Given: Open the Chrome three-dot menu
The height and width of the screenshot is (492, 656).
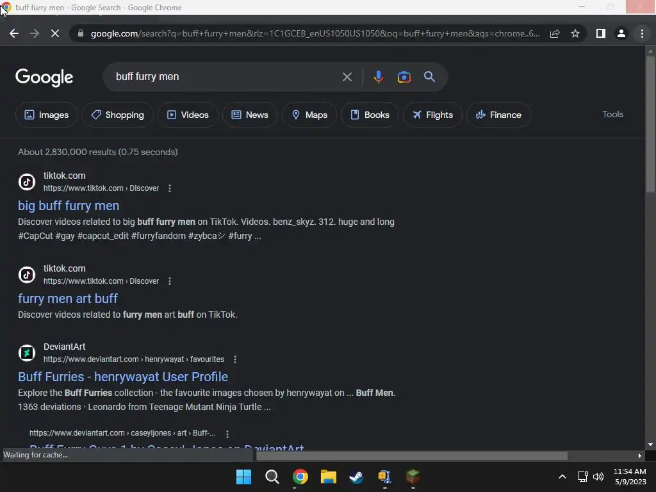Looking at the screenshot, I should click(642, 33).
